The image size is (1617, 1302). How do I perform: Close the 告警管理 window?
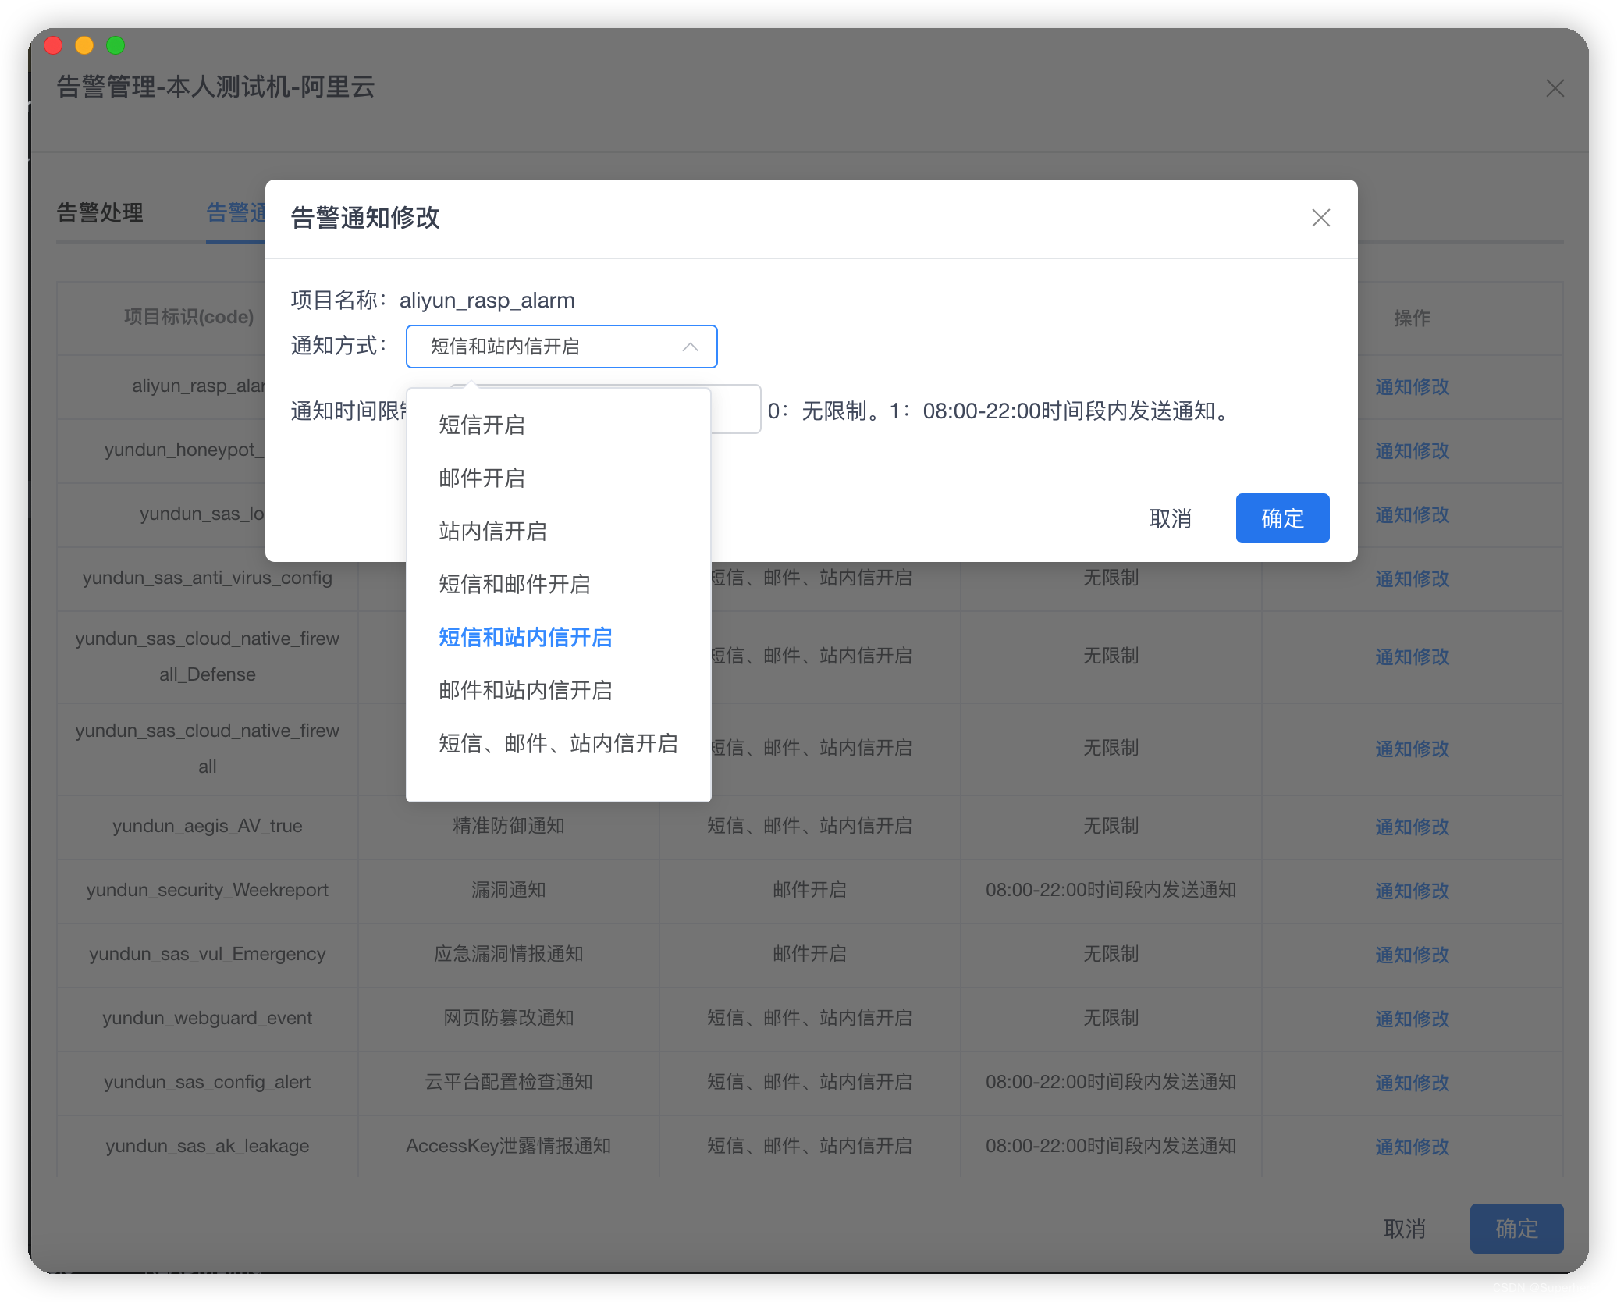(x=1555, y=88)
